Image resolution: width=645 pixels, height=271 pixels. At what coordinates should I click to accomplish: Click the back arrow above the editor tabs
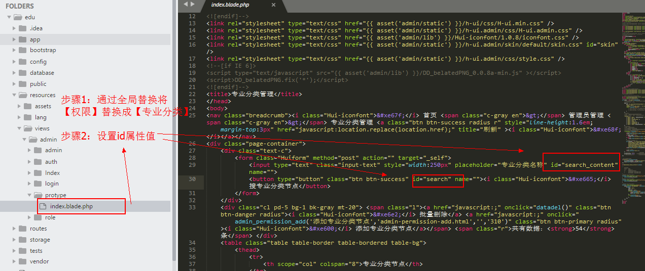pyautogui.click(x=186, y=4)
